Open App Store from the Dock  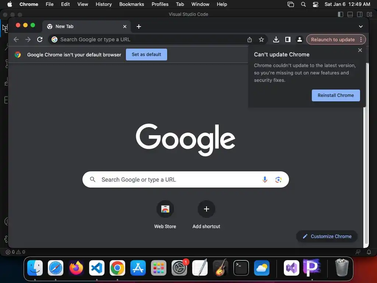pos(138,268)
